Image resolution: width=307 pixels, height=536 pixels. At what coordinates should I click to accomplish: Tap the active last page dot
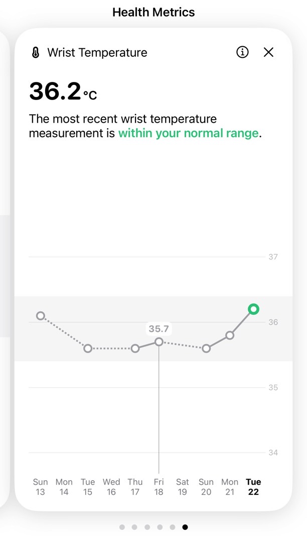click(185, 527)
